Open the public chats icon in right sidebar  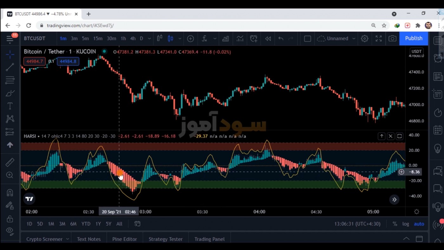click(x=438, y=171)
